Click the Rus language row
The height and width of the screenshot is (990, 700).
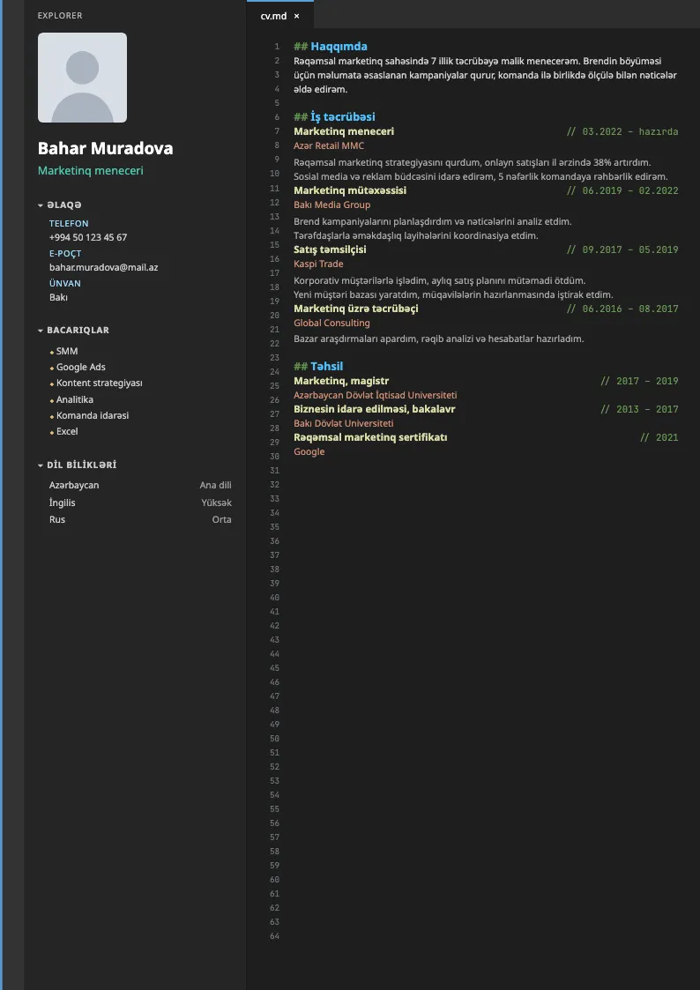pos(140,519)
